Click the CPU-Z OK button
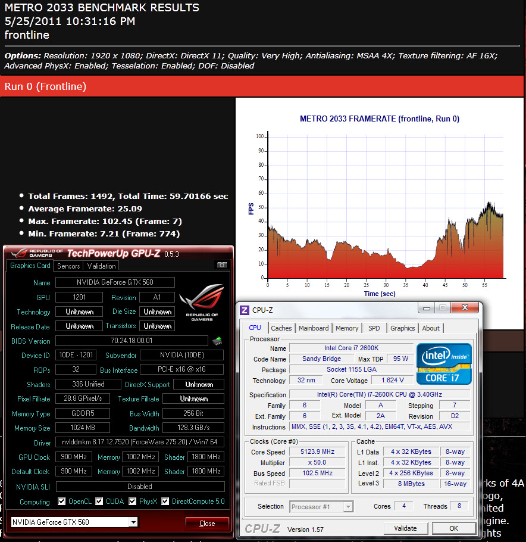Viewport: 526px width, 542px height. [x=453, y=528]
